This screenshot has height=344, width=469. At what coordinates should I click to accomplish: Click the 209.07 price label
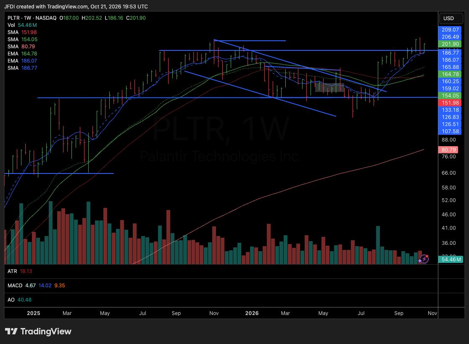pyautogui.click(x=450, y=29)
